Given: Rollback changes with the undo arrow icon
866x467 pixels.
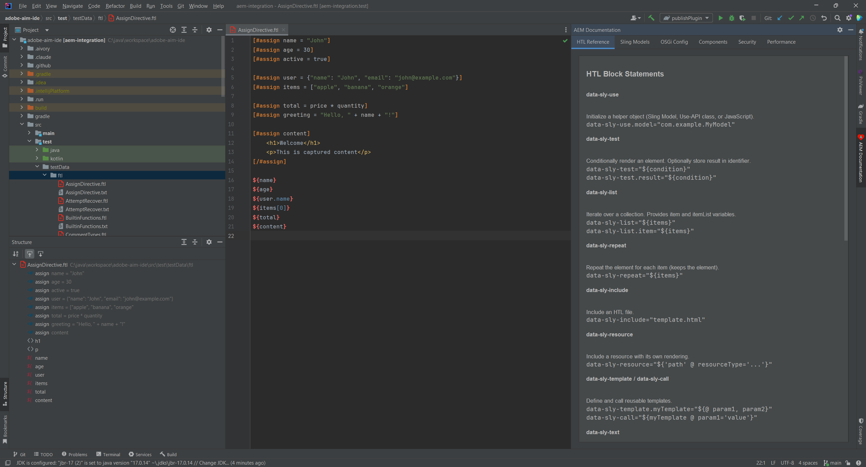Looking at the screenshot, I should point(824,18).
